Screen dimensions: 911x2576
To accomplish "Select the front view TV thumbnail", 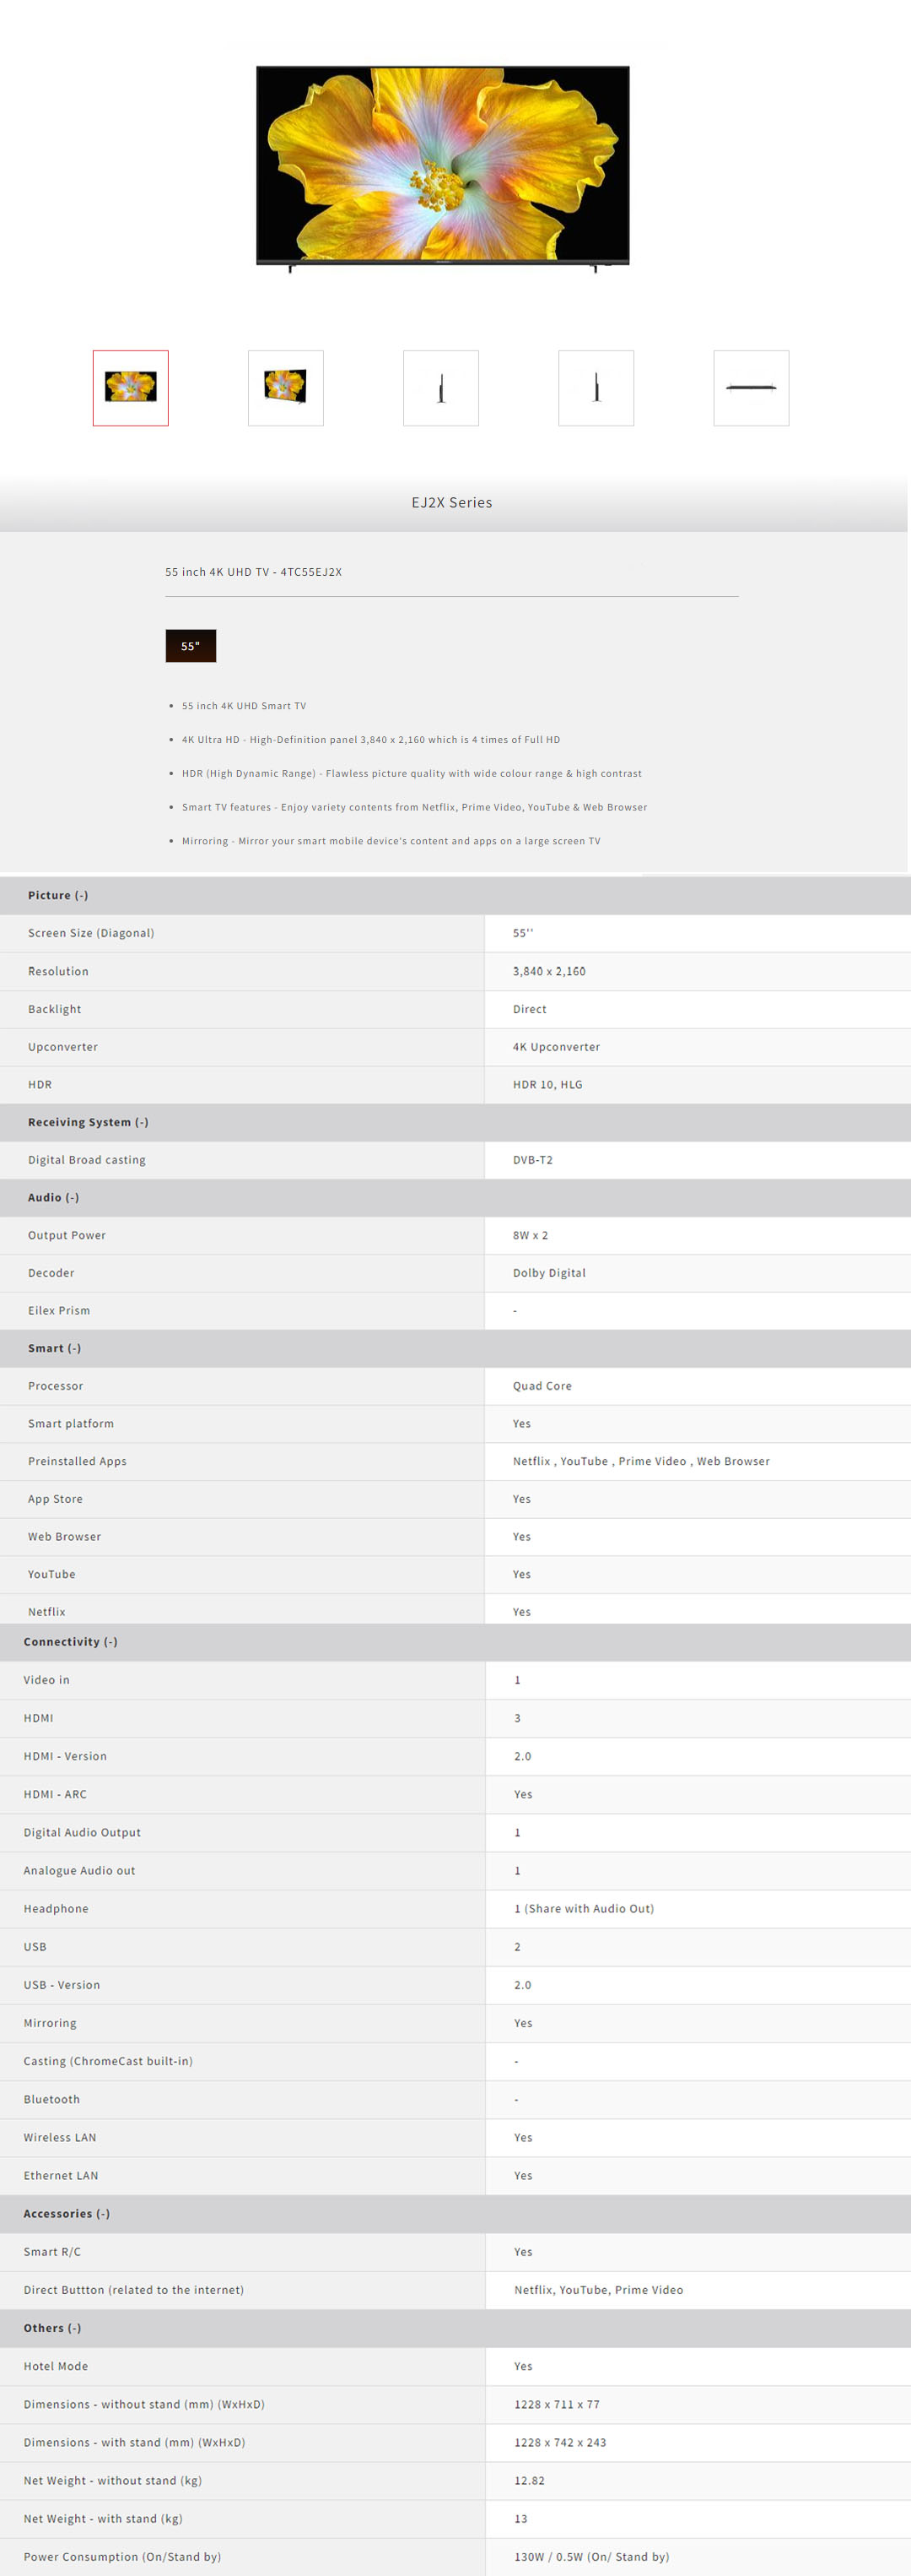I will (131, 388).
